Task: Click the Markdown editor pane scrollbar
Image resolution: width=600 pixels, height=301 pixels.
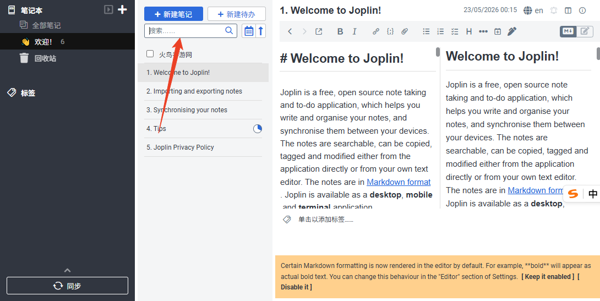Action: coord(438,52)
